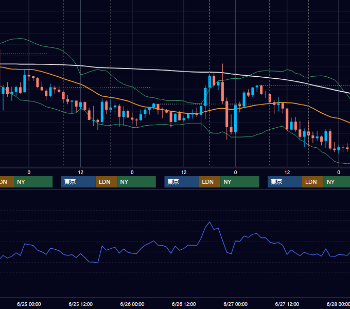Screen dimensions: 350x309
Task: Select the NY session block for 6/25
Action: [136, 182]
